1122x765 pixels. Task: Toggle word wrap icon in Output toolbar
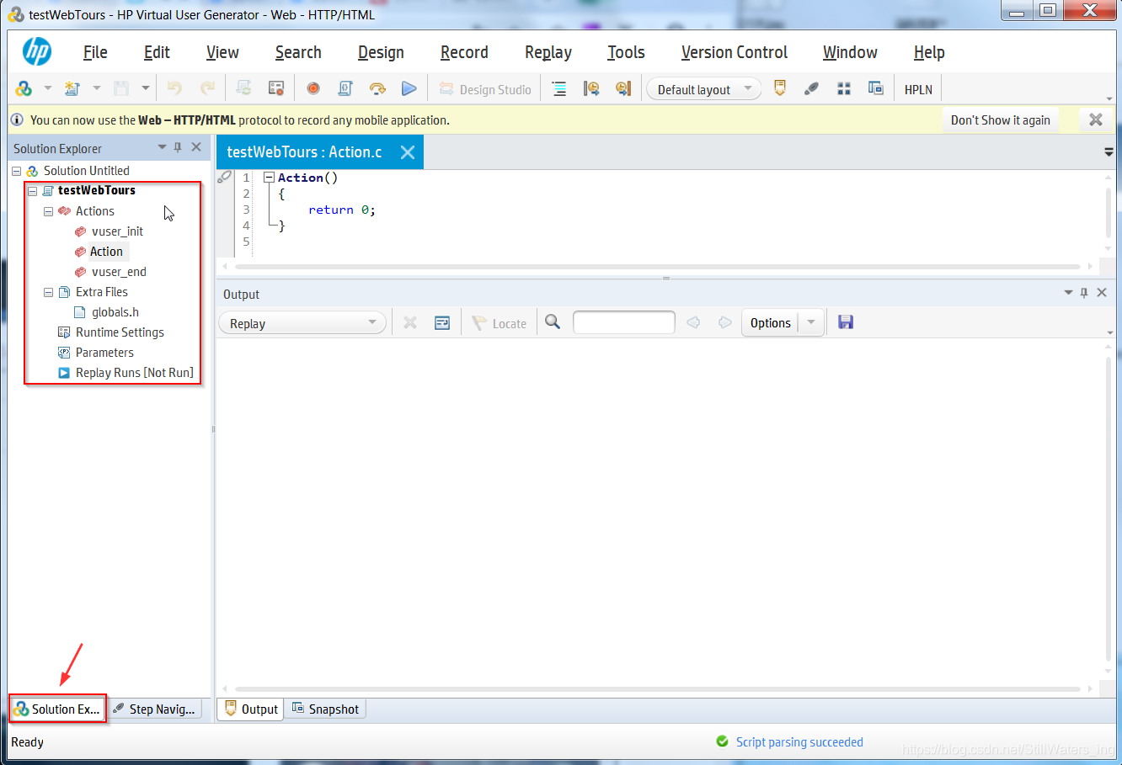point(442,322)
